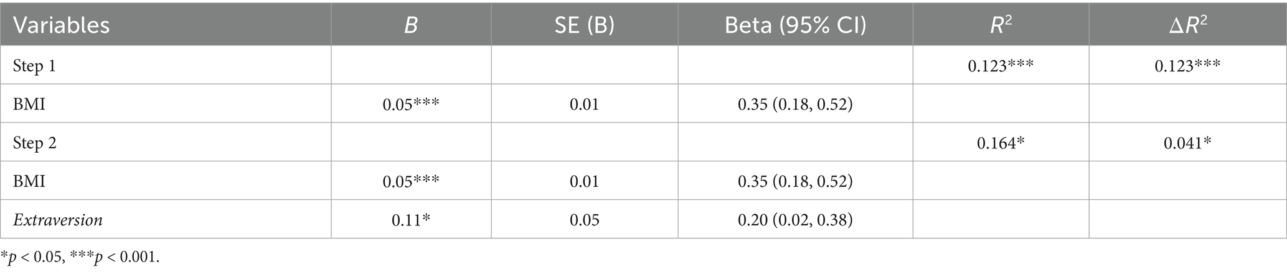Click Step 1's R² value 0.123***

[1001, 66]
